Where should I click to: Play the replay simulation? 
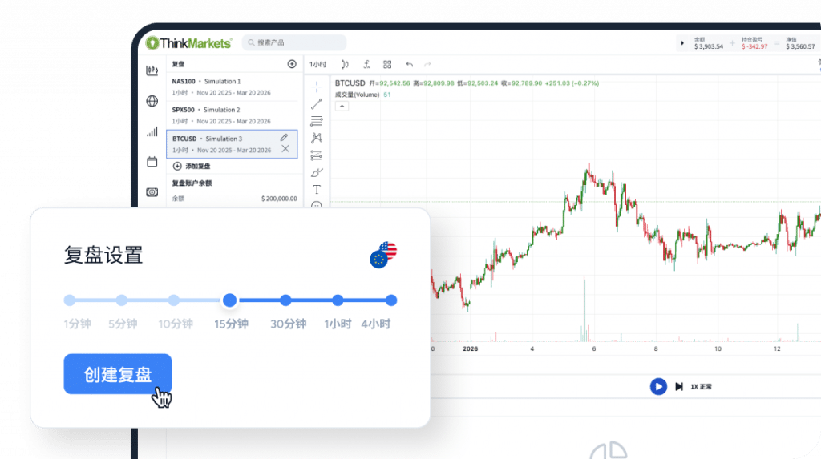click(658, 387)
